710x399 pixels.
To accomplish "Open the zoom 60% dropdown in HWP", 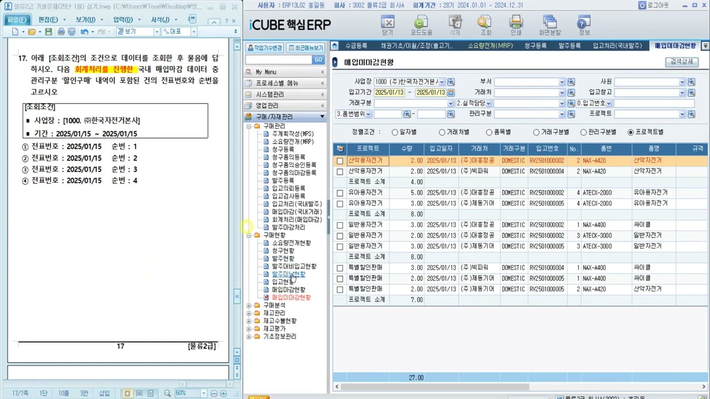I will [x=204, y=393].
